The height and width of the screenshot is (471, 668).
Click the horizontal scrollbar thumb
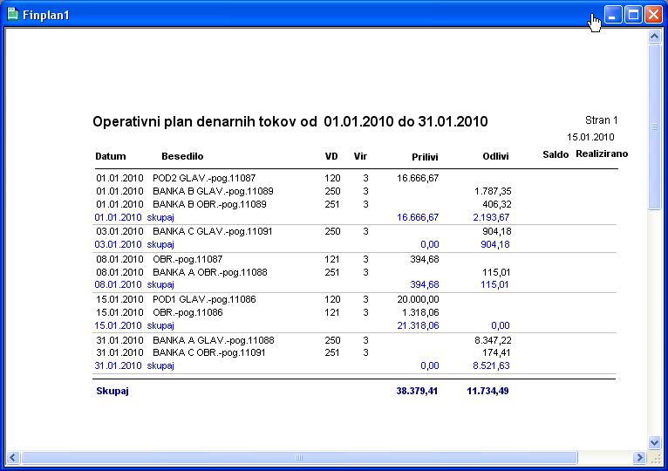pyautogui.click(x=299, y=457)
